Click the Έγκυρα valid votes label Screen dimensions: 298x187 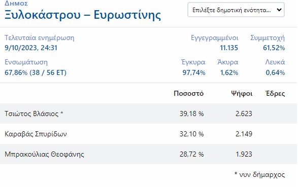click(193, 62)
